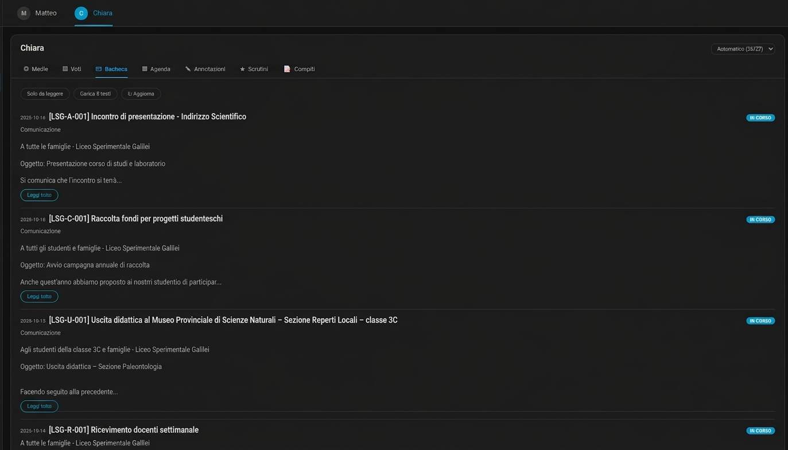Click the [LSG-C-001] Raccolta fondi title
The height and width of the screenshot is (450, 788).
(x=135, y=219)
